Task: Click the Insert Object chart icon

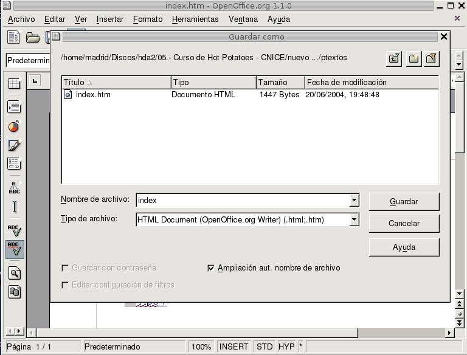Action: [x=14, y=126]
